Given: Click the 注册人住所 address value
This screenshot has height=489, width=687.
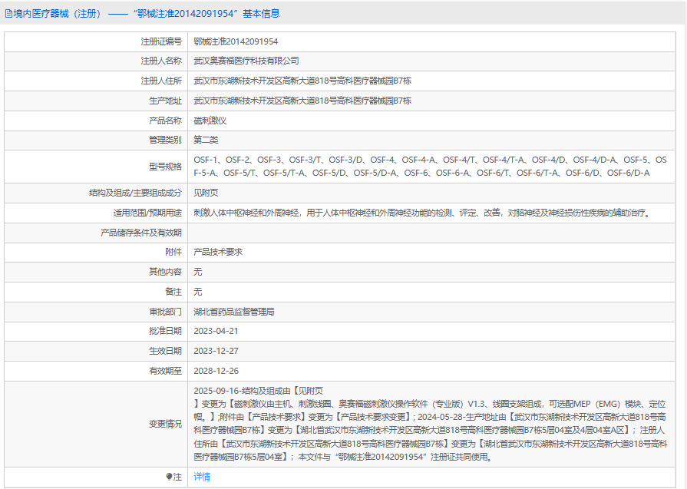Looking at the screenshot, I should [302, 81].
